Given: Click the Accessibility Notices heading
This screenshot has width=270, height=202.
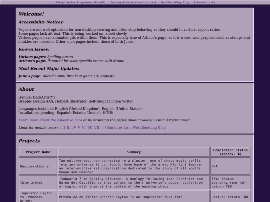Looking at the screenshot, I should [41, 22].
